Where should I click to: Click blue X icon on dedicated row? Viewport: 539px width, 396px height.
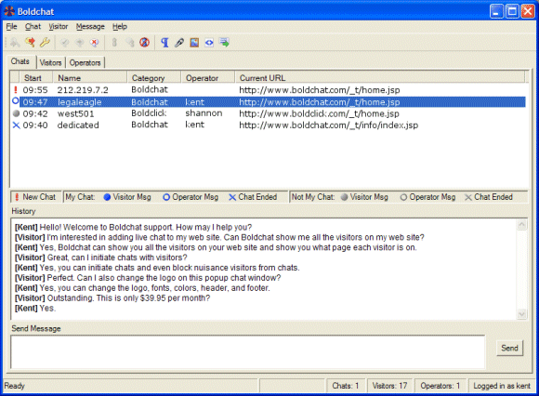click(16, 125)
